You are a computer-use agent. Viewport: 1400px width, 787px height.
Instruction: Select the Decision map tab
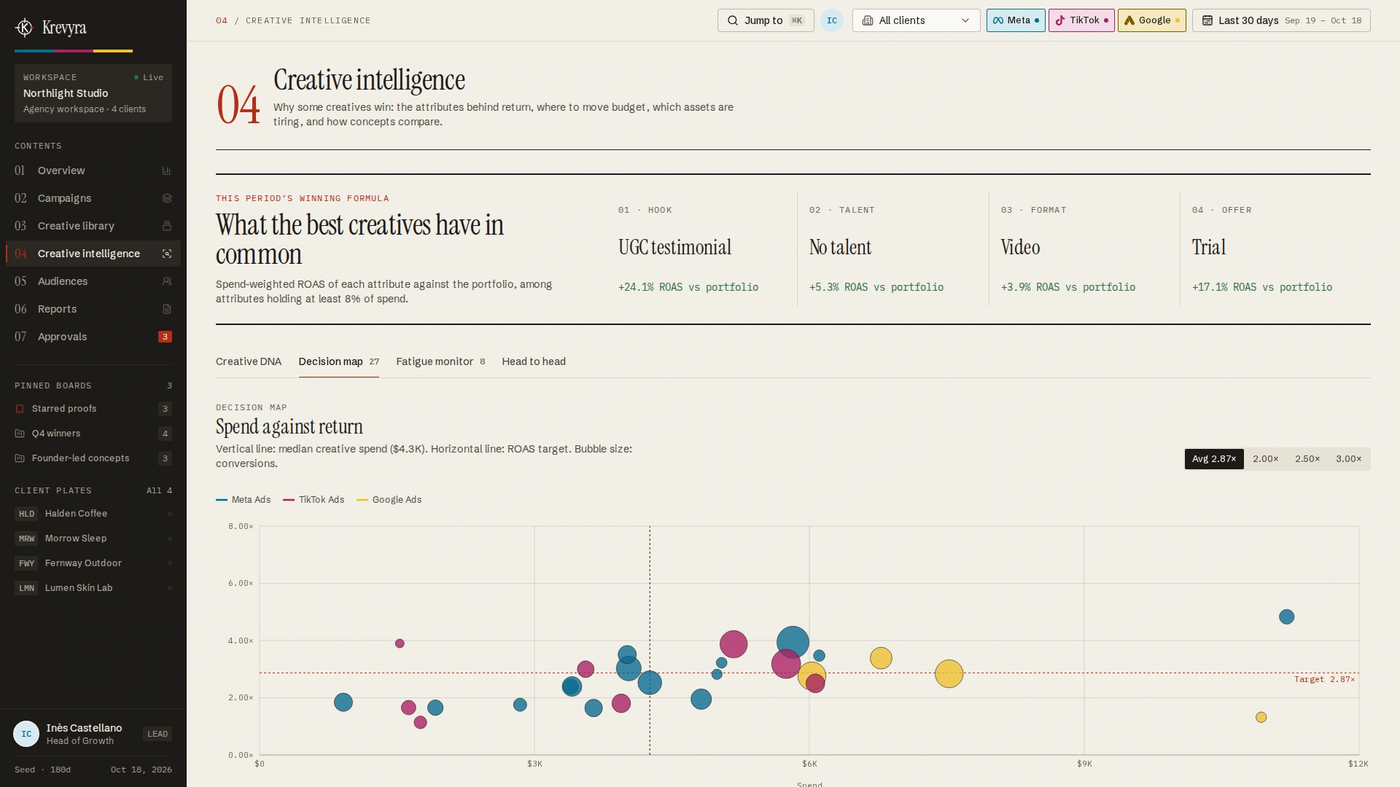click(x=339, y=361)
